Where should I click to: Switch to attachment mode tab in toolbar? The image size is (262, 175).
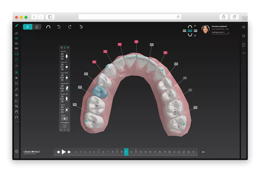point(37,27)
